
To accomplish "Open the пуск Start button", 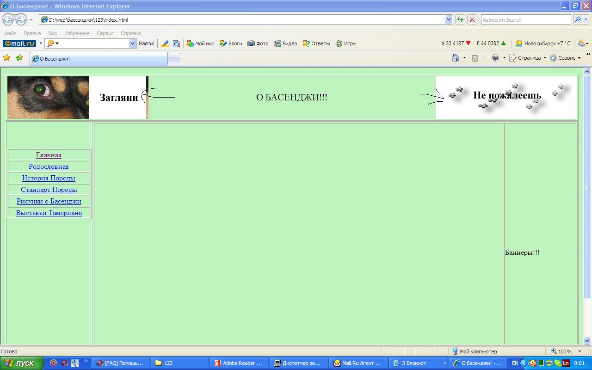I will (x=22, y=363).
